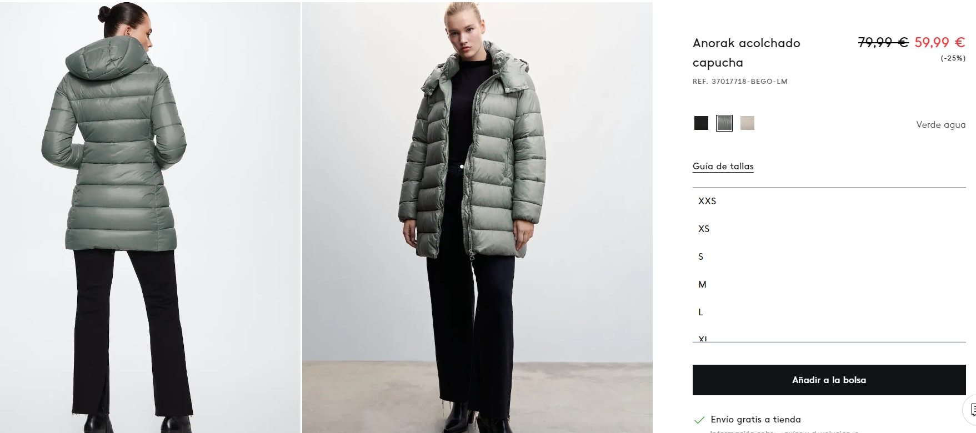Click the discounted price 59,99 €
The image size is (976, 433).
(x=940, y=42)
